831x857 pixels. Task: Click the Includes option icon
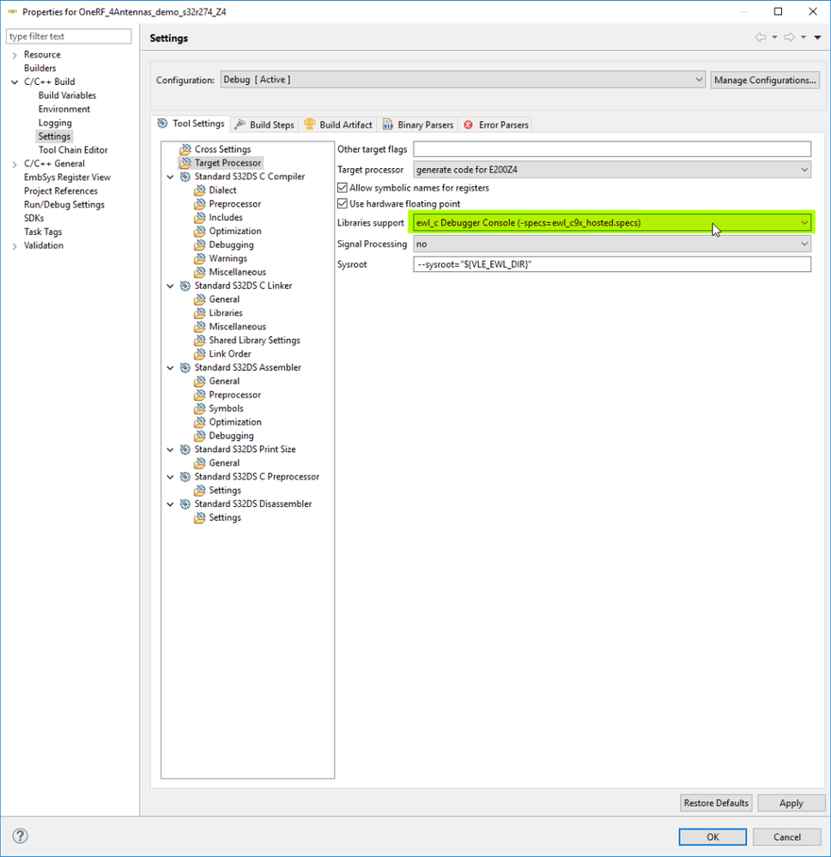click(x=200, y=218)
